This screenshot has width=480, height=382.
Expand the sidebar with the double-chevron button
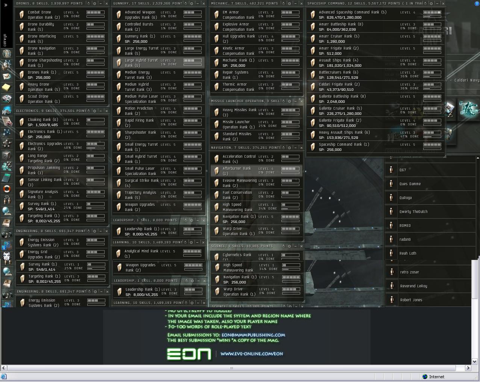click(x=6, y=5)
